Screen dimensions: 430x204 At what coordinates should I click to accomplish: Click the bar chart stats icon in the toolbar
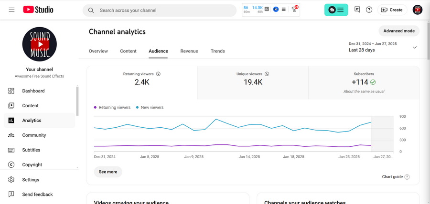pyautogui.click(x=267, y=10)
